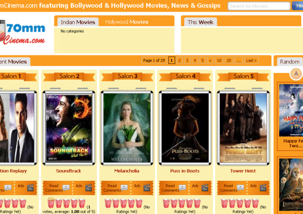Jump to the Last page
This screenshot has height=214, width=303.
coord(251,60)
